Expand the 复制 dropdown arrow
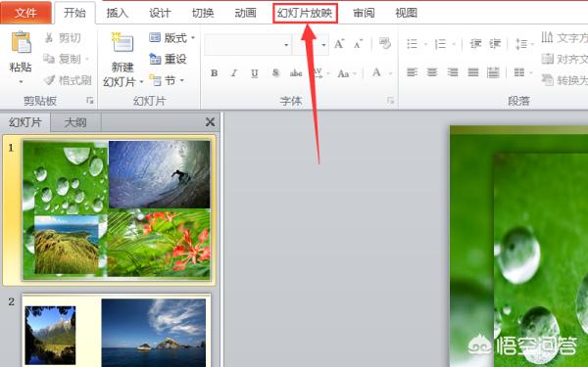 click(87, 59)
